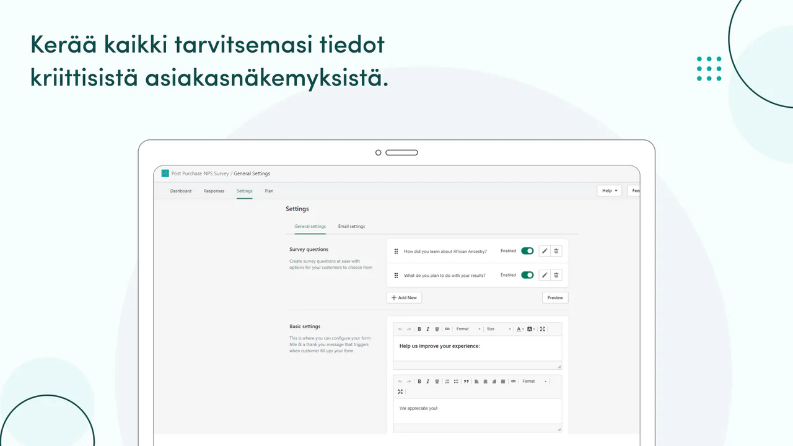Screen dimensions: 793x446
Task: Disable the 'What do you plan to do' toggle
Action: (x=527, y=275)
